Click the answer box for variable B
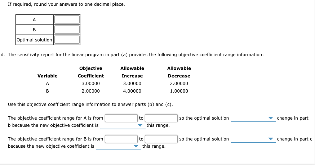 (67, 30)
